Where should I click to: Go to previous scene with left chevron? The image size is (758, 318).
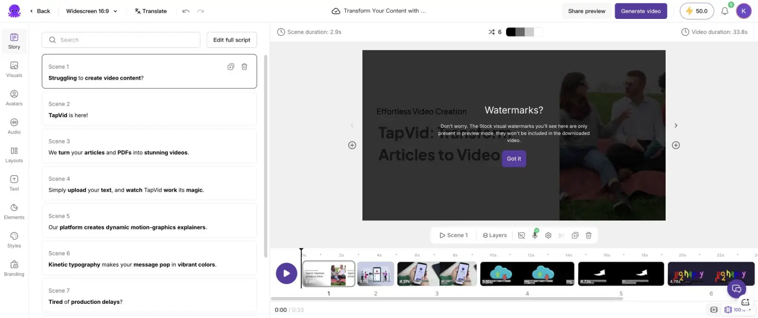click(352, 125)
